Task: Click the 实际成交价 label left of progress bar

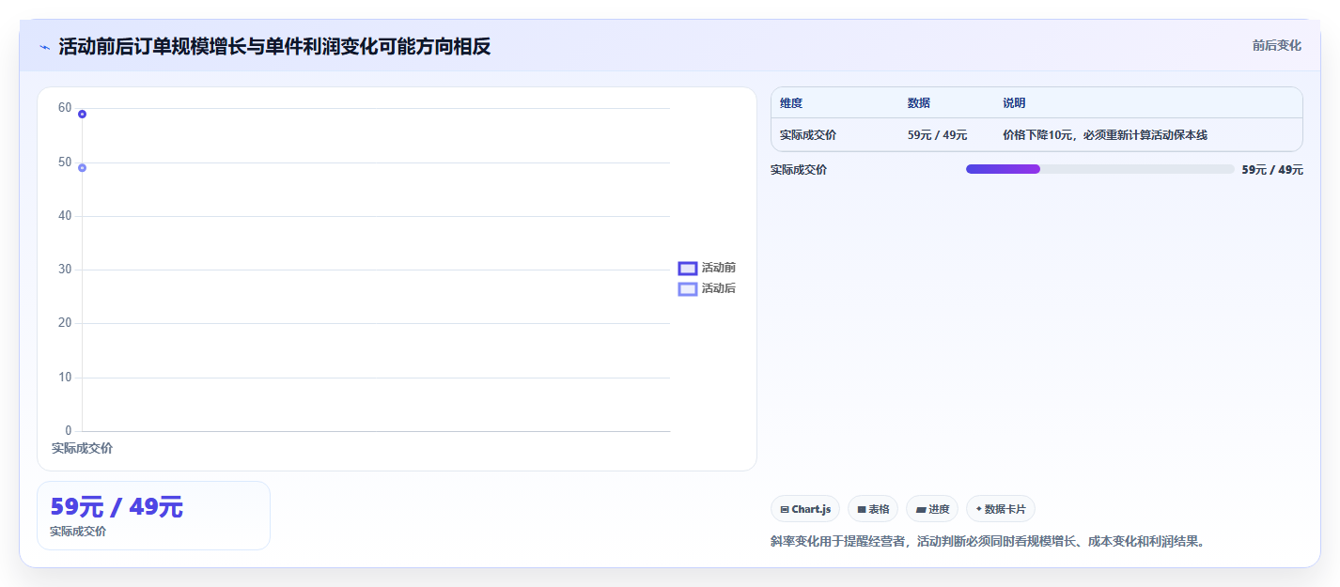Action: [x=799, y=170]
